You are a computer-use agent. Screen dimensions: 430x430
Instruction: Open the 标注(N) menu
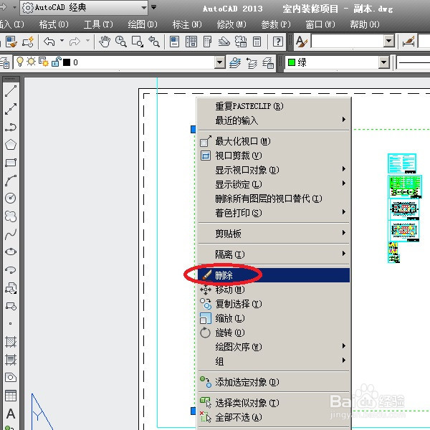[x=187, y=24]
